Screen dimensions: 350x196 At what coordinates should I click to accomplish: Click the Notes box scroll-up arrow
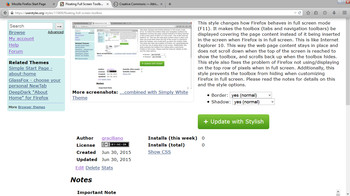[x=338, y=191]
